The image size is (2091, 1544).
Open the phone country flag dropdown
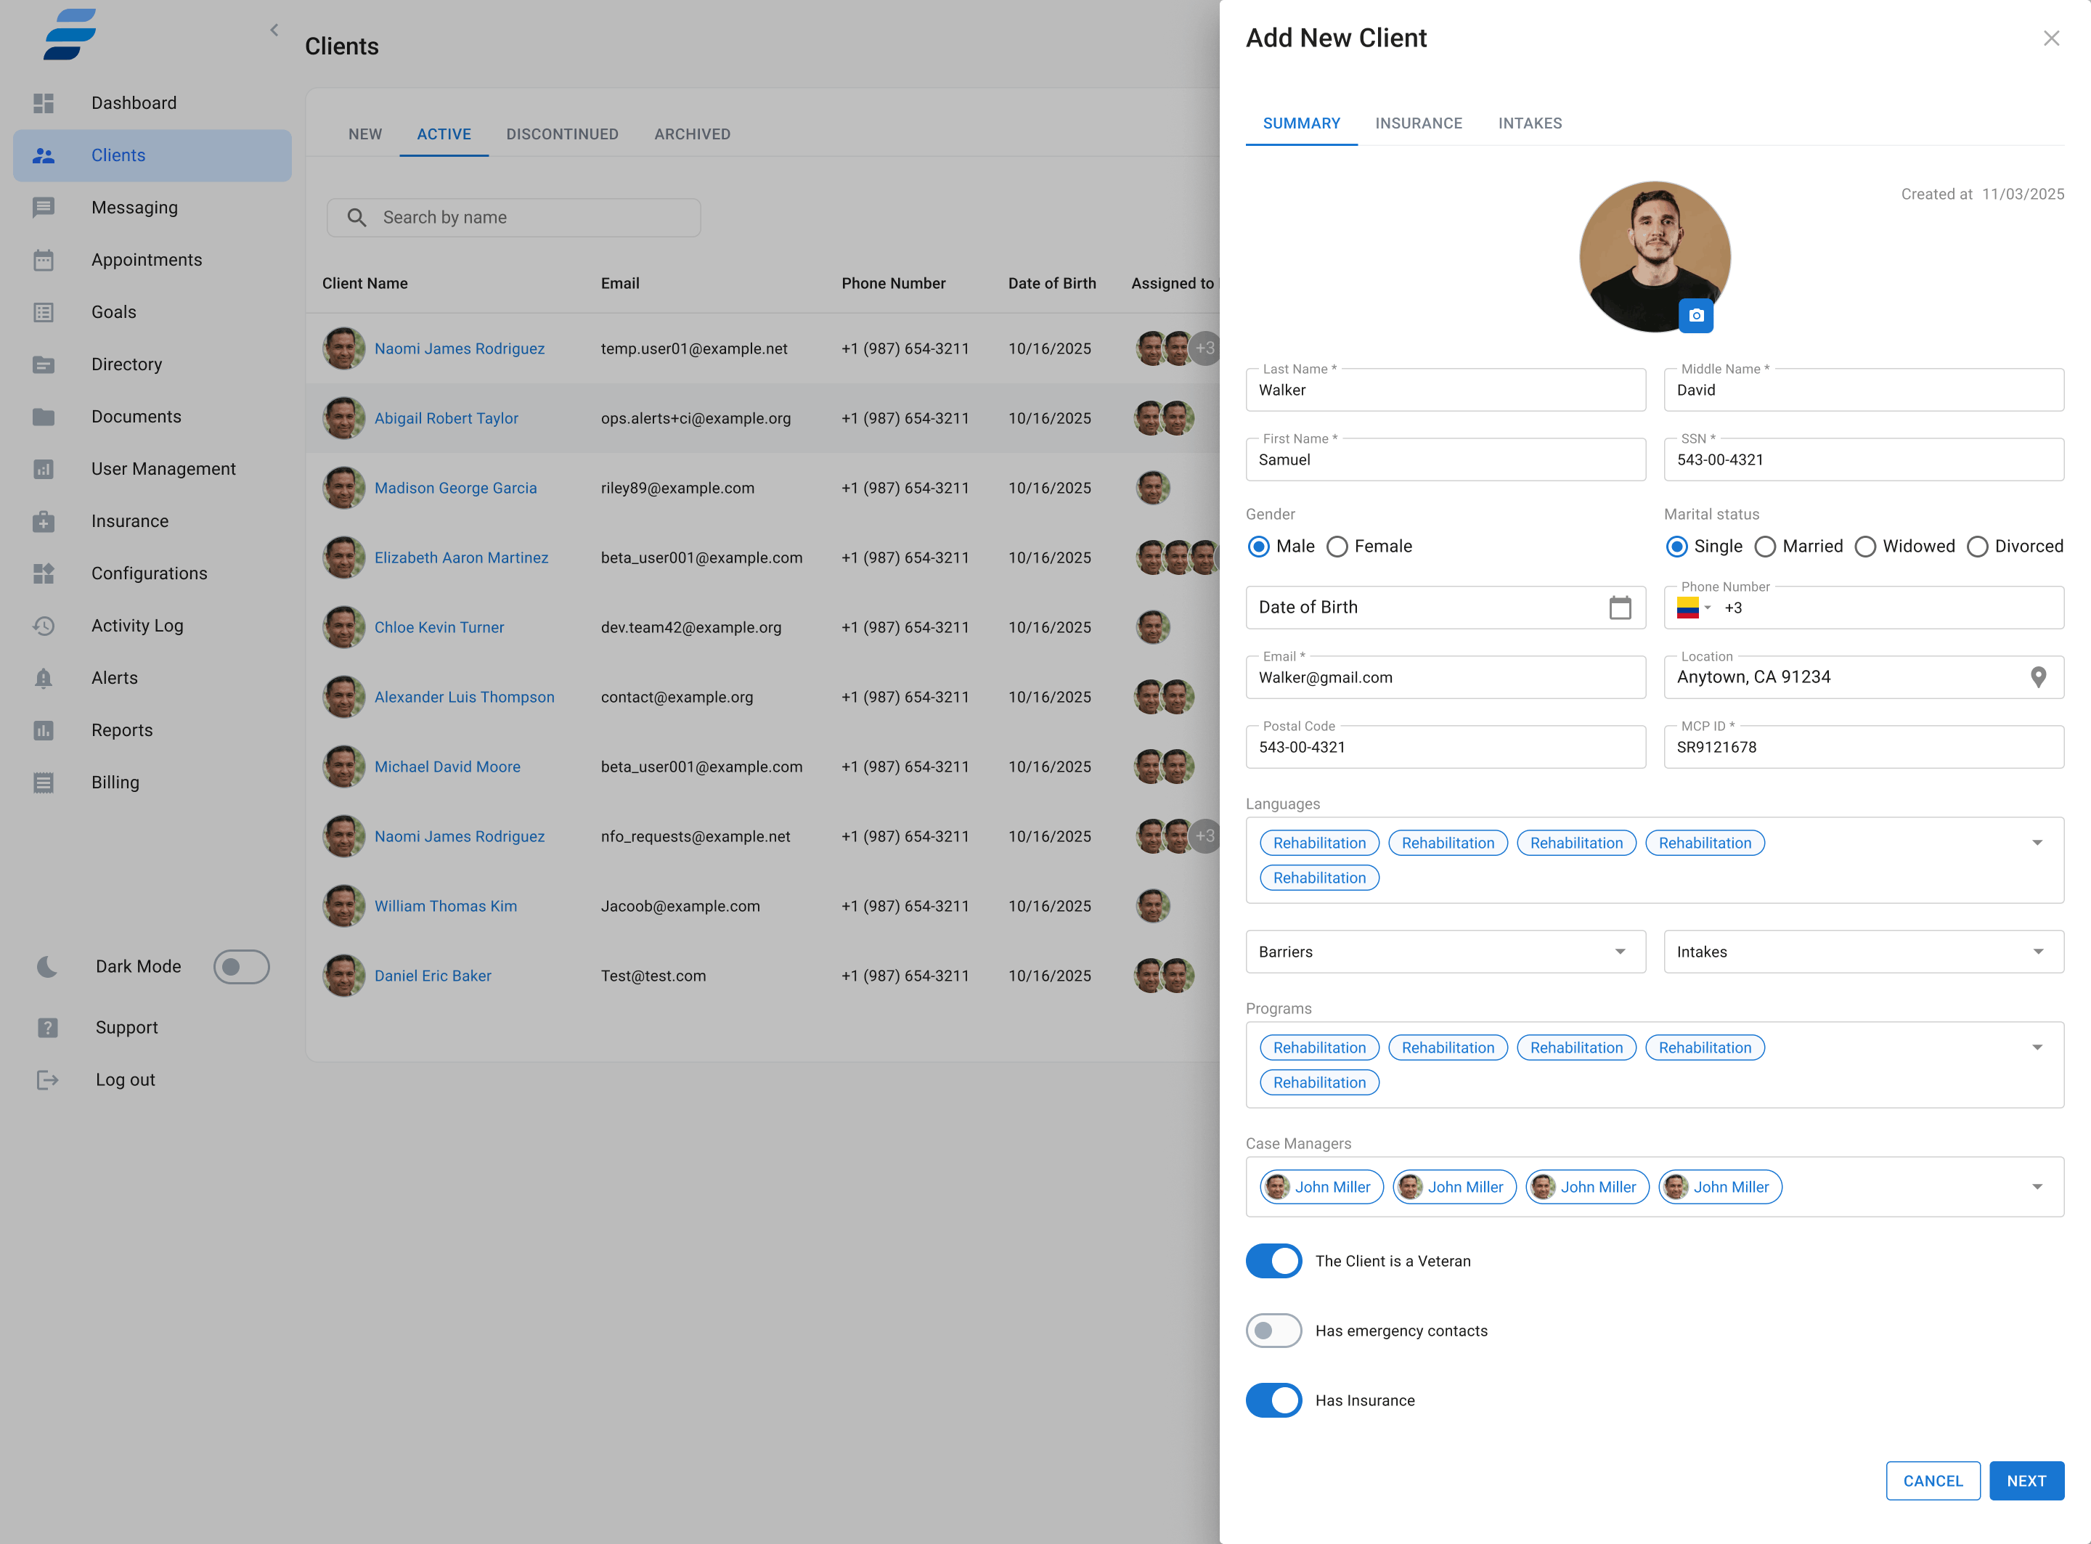(x=1693, y=608)
